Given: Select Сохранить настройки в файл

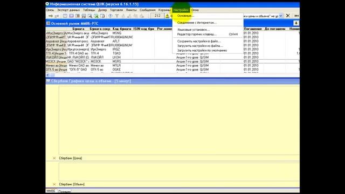Looking at the screenshot, I should coord(208,41).
